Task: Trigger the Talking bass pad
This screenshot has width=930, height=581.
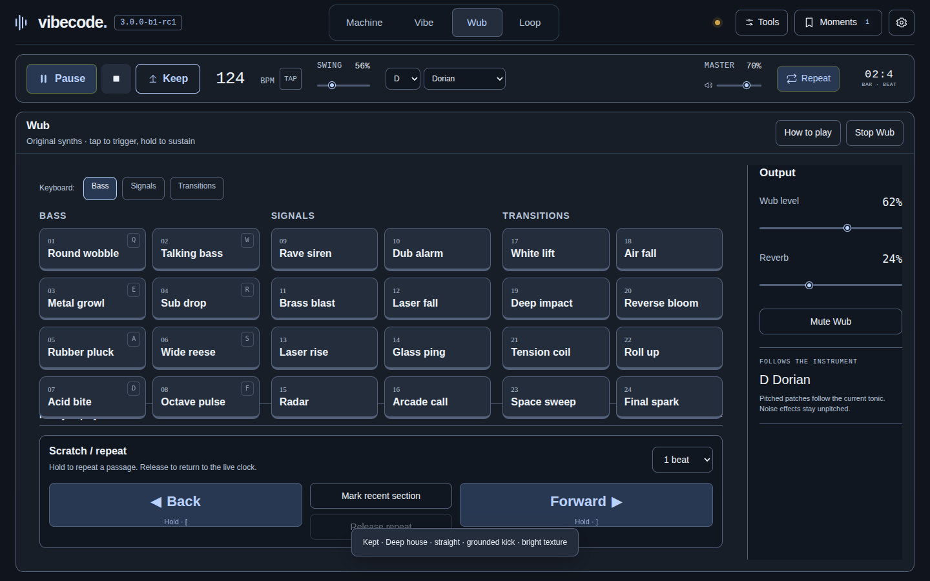Action: click(206, 249)
